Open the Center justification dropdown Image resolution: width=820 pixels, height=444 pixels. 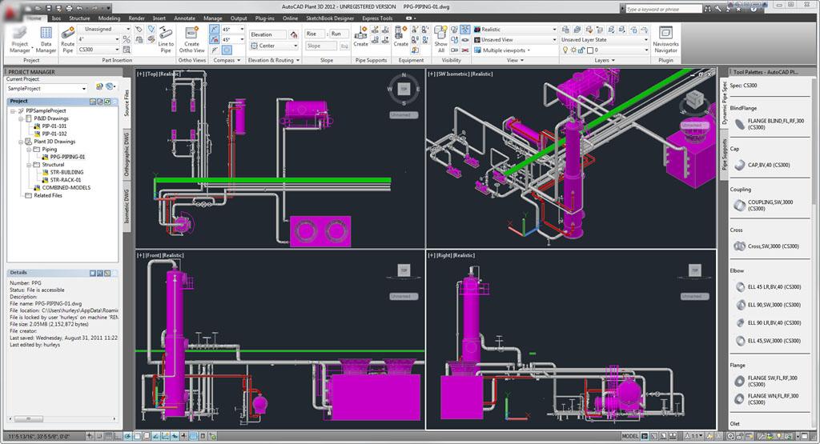point(274,46)
